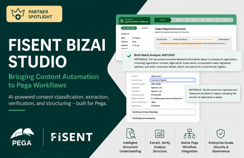Click the Add Related Parties step
The height and width of the screenshot is (158, 244).
(x=180, y=39)
